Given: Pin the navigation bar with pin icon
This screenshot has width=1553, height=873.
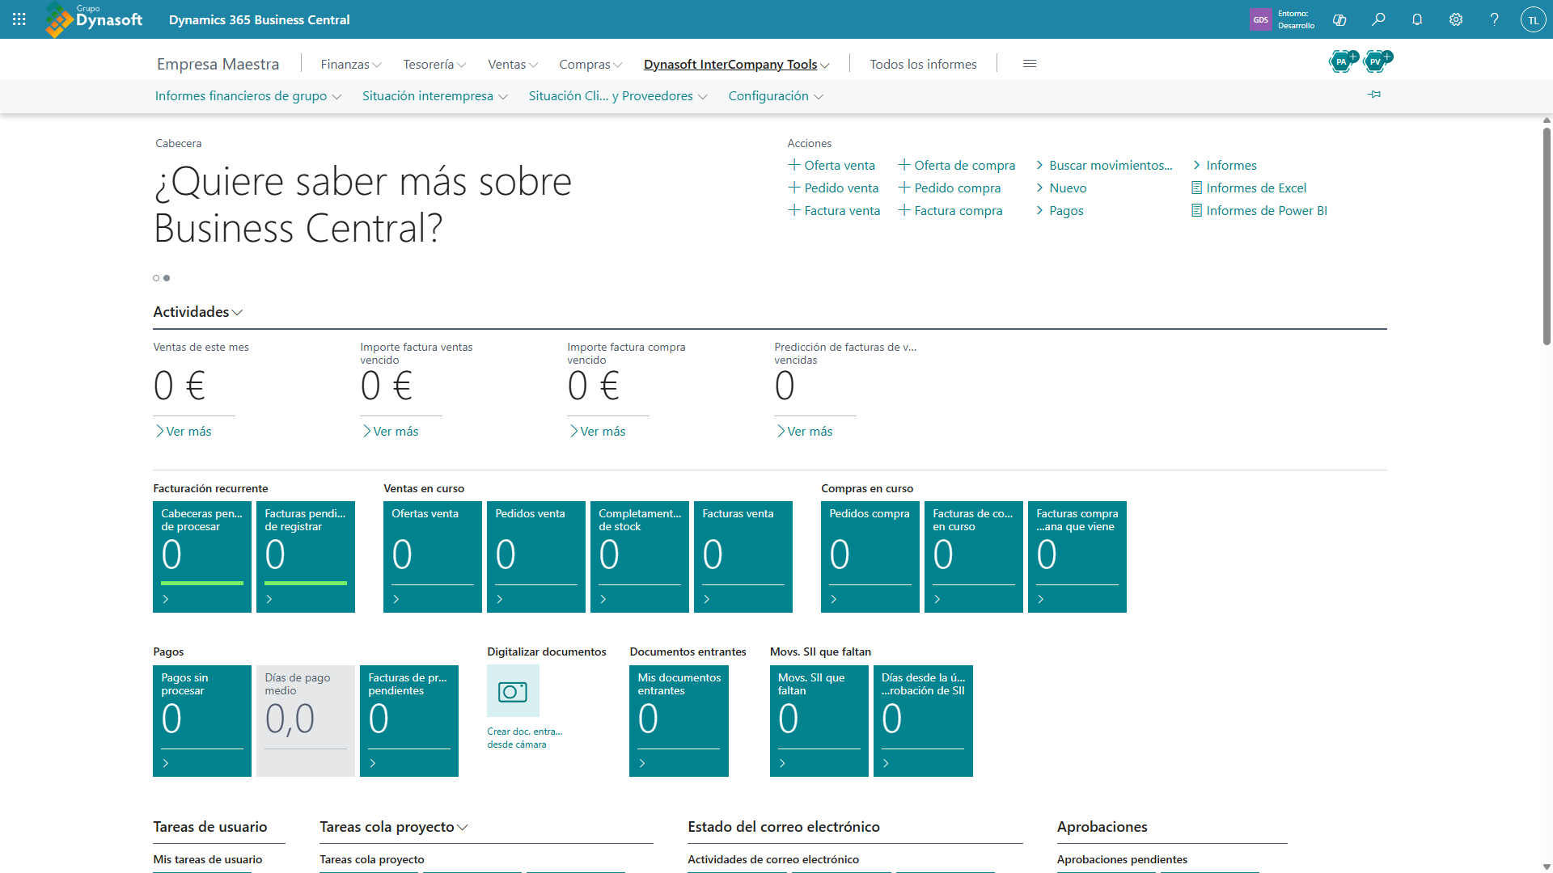Looking at the screenshot, I should click(x=1374, y=95).
